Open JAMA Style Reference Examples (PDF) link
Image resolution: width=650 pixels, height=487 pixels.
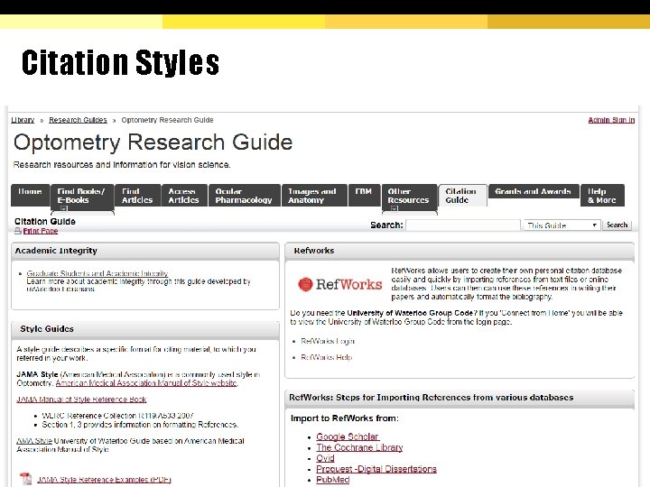[104, 479]
